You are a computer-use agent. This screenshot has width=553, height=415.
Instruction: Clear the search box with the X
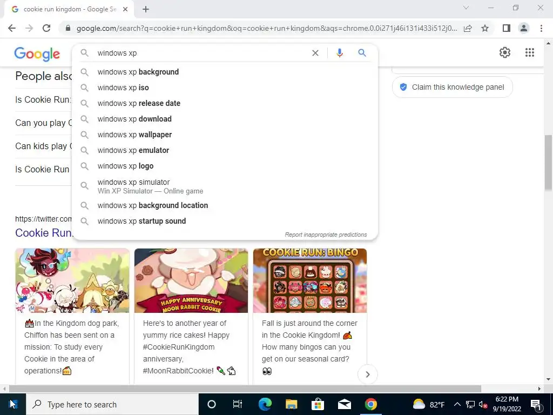pos(315,53)
